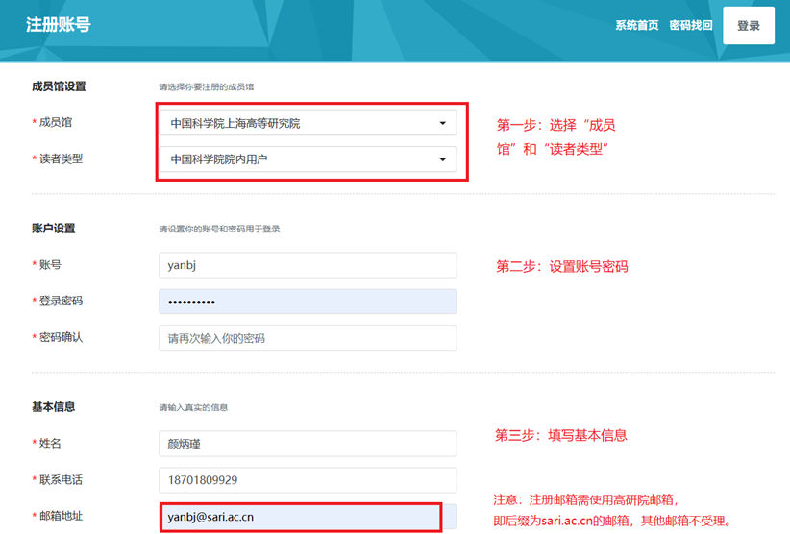
Task: Click the 注册账号 page title
Action: (x=58, y=25)
